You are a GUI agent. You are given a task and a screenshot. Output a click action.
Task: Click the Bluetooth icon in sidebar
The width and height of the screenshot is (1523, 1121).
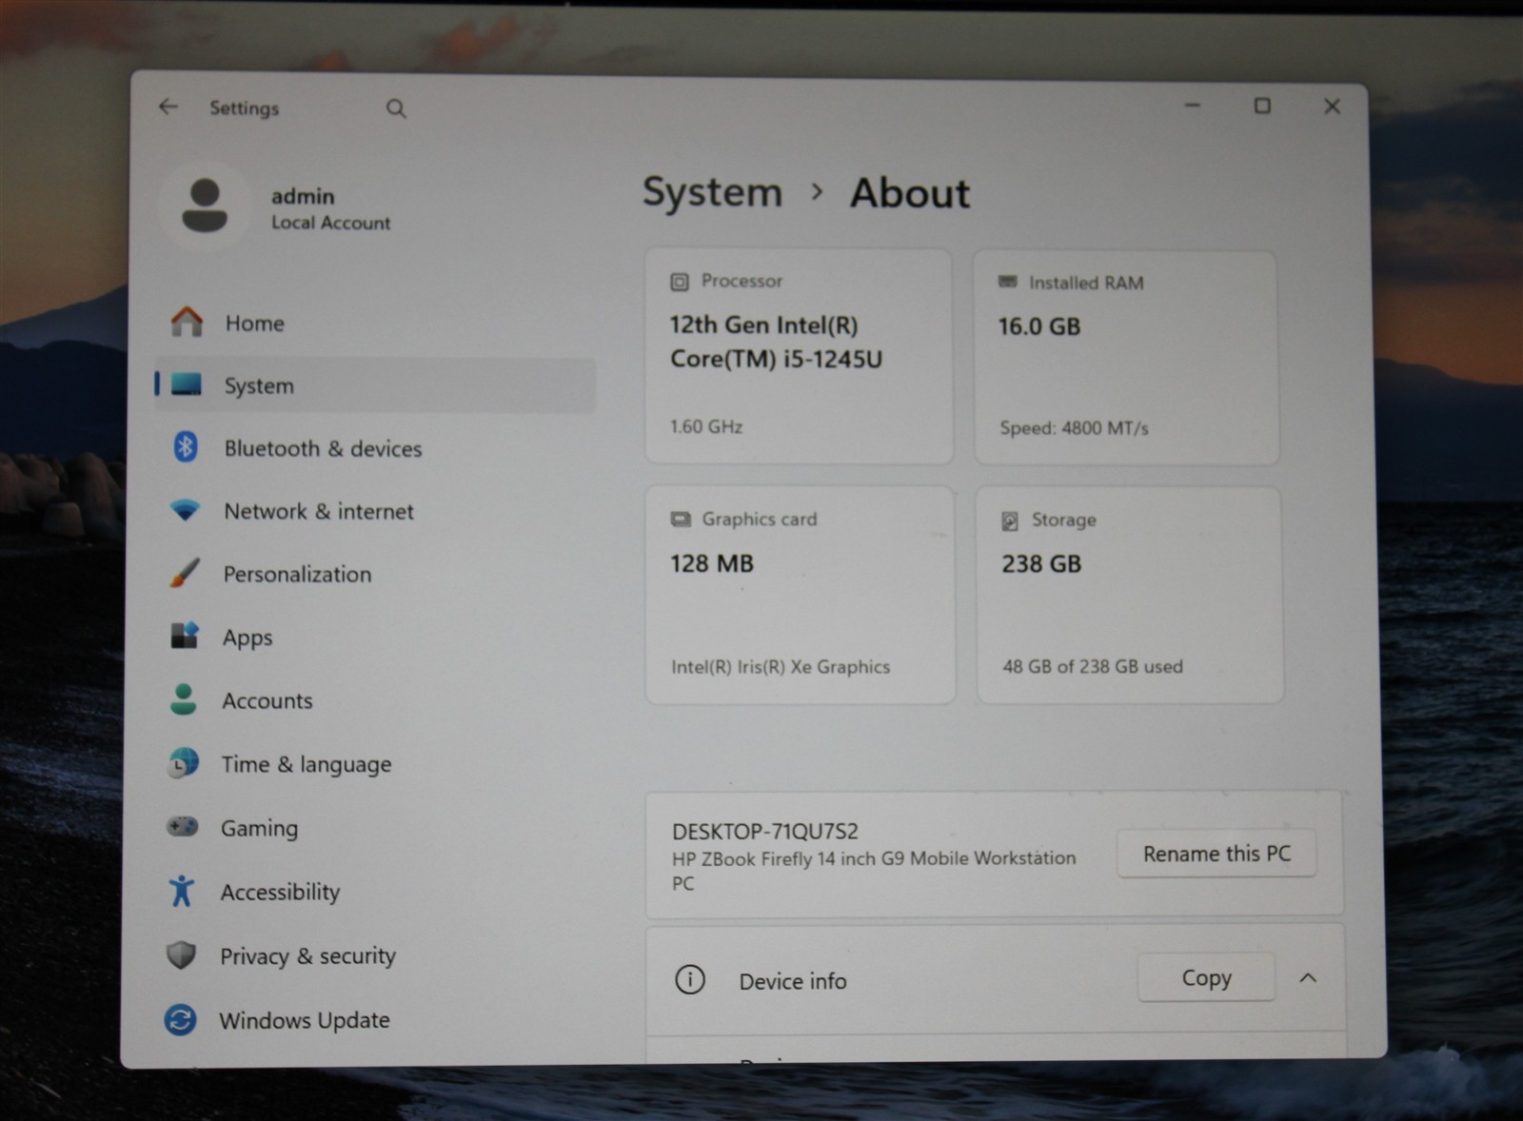[x=186, y=446]
